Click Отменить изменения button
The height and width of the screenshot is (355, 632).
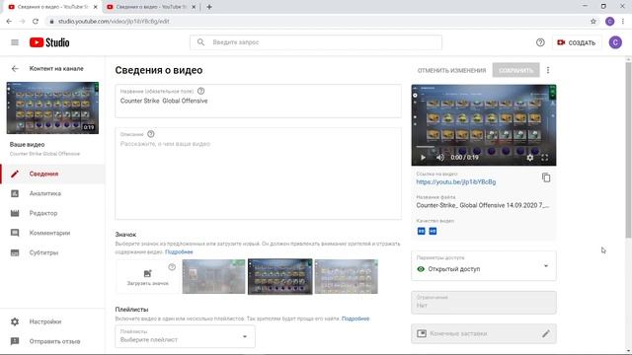coord(451,70)
